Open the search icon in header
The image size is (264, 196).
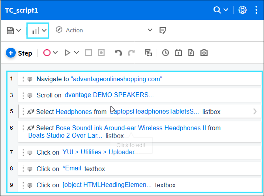(217, 10)
